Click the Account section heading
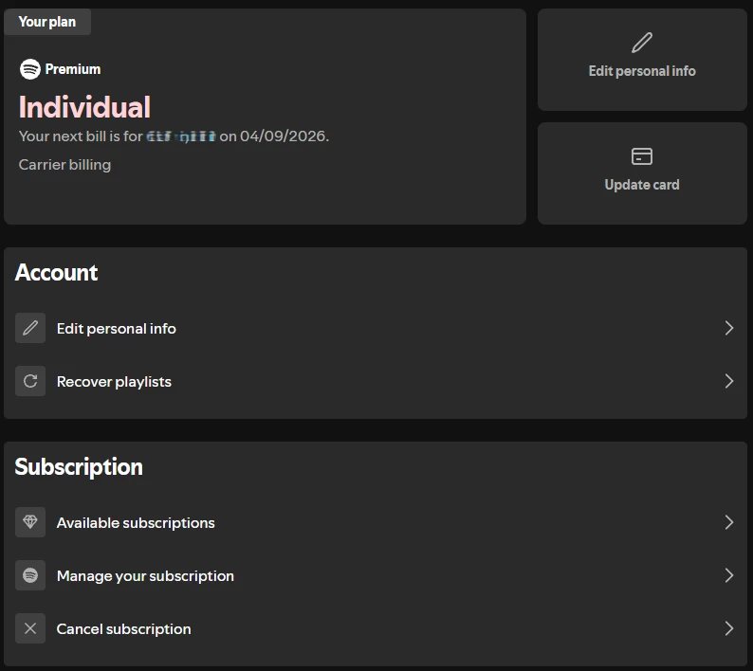The image size is (753, 671). (56, 273)
